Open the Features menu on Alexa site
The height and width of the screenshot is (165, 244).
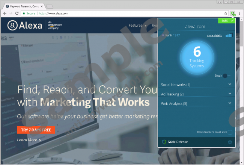(137, 26)
